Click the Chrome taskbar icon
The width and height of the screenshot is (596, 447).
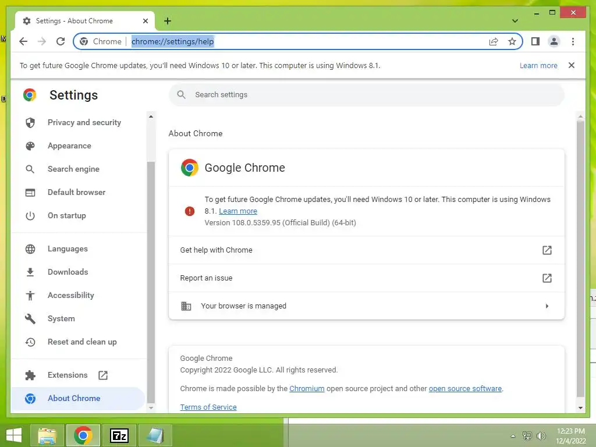click(x=83, y=435)
